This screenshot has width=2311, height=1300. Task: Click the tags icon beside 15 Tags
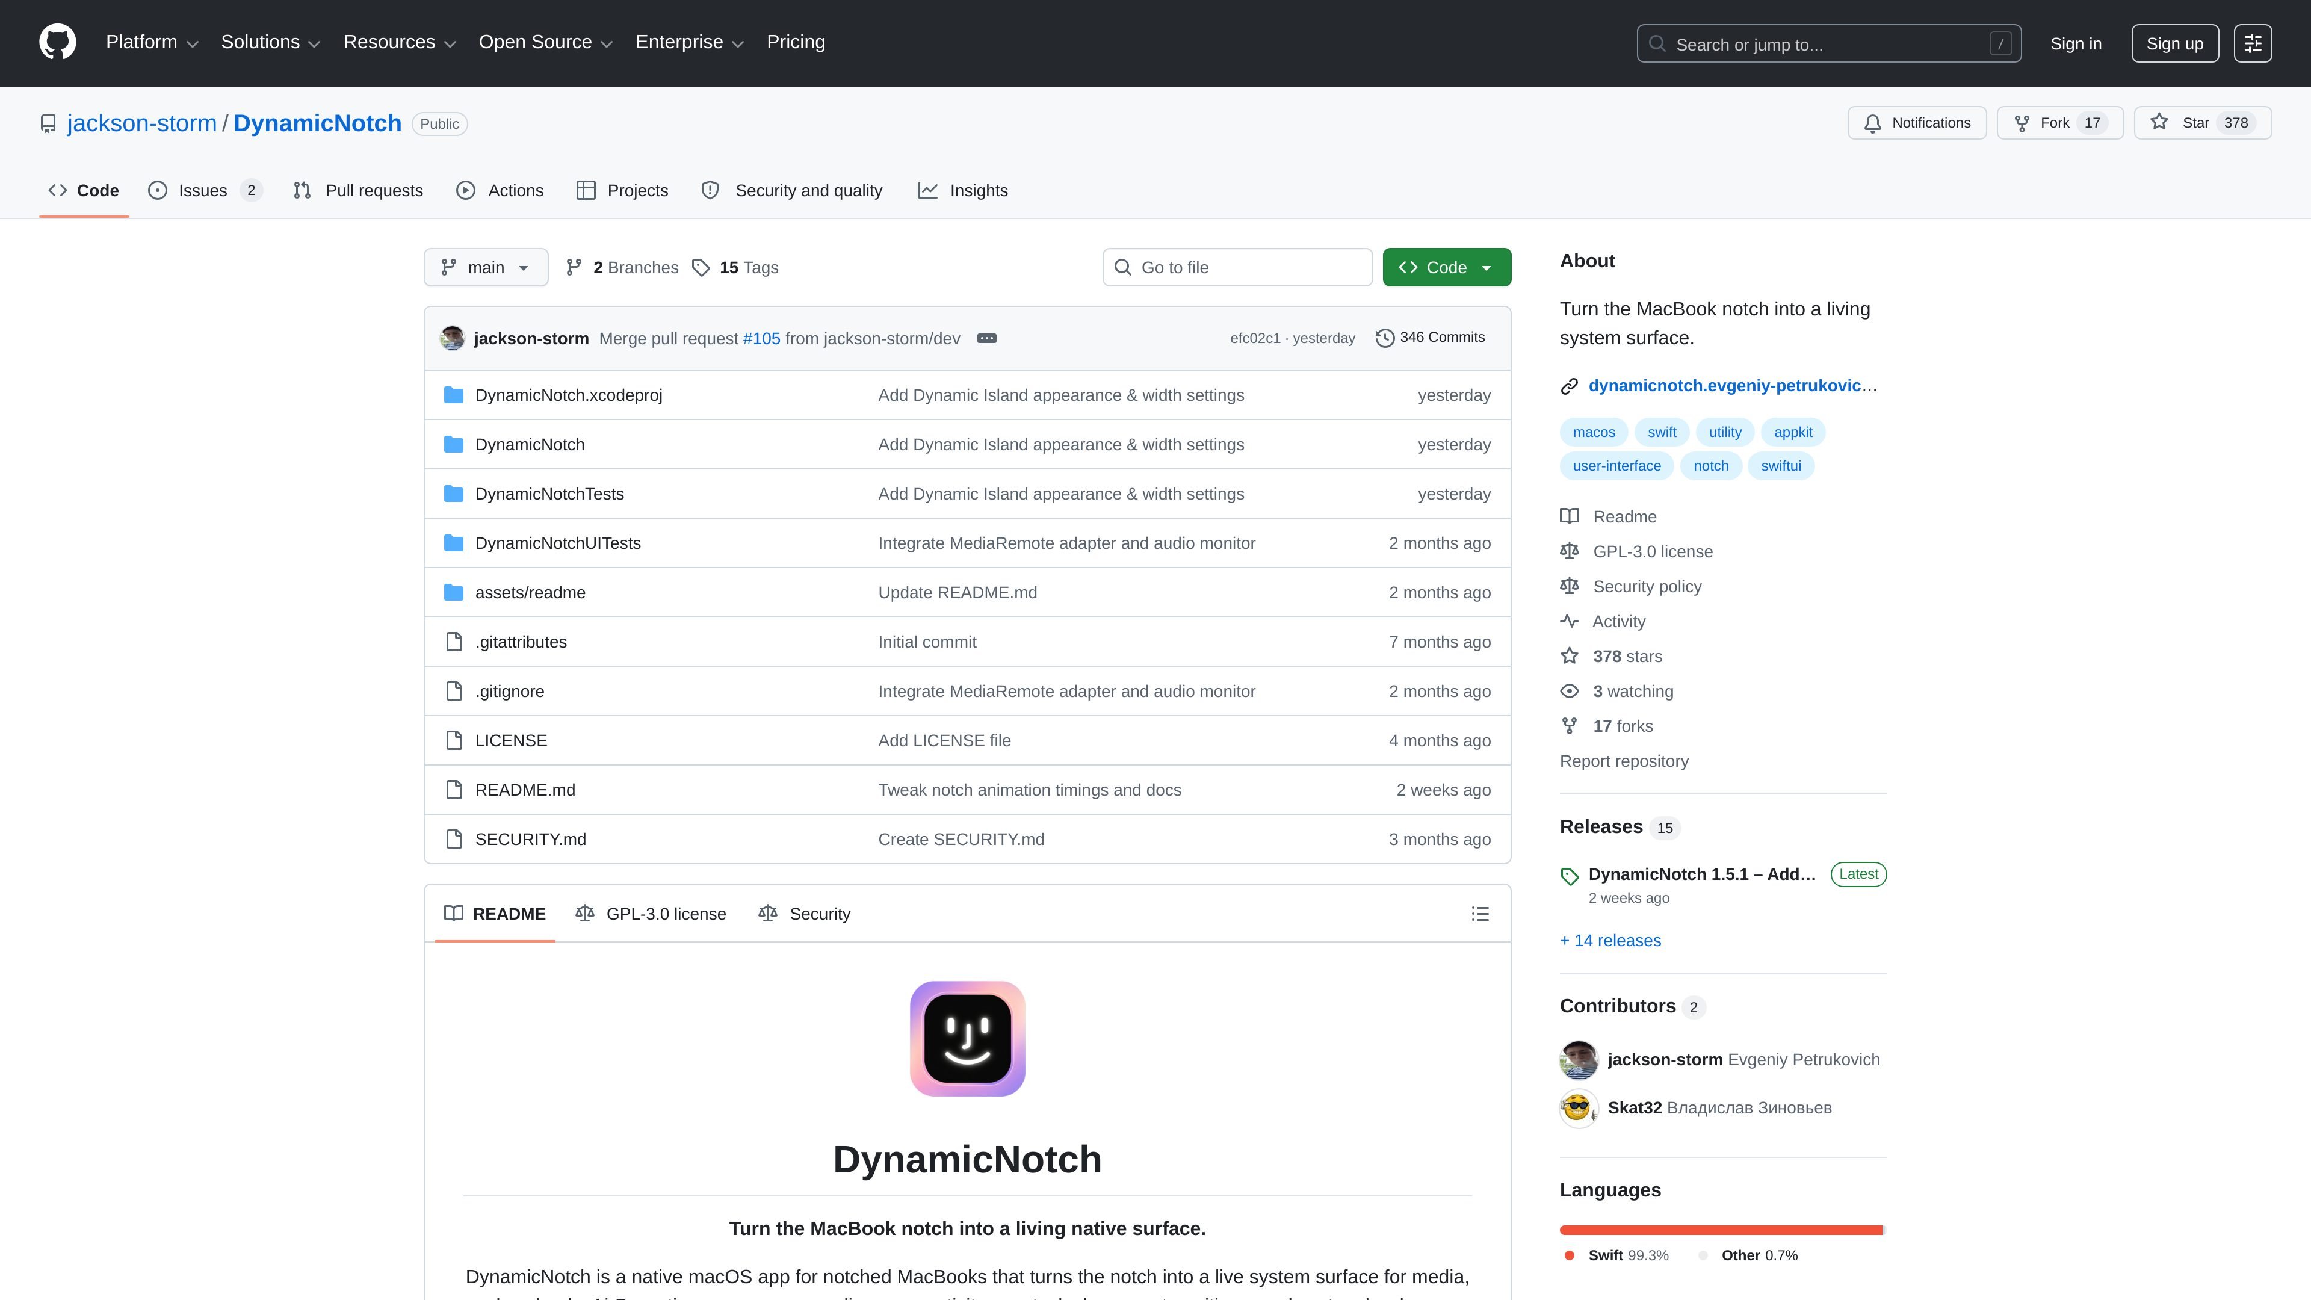click(x=701, y=267)
